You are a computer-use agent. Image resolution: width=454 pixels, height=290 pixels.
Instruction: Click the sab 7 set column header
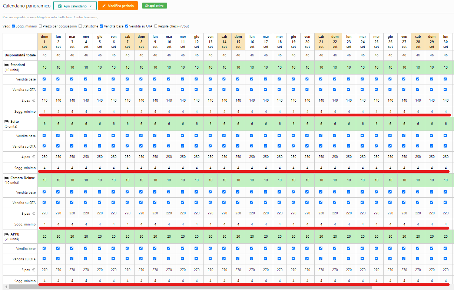pyautogui.click(x=127, y=42)
